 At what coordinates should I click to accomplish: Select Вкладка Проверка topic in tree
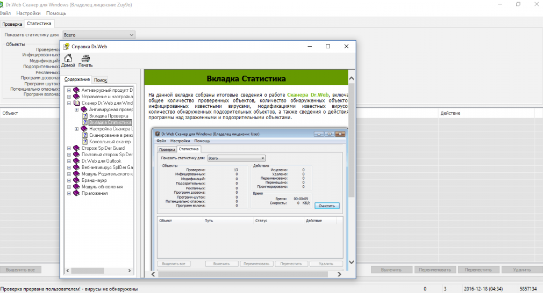coord(109,116)
